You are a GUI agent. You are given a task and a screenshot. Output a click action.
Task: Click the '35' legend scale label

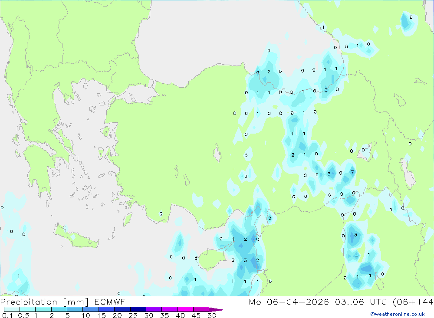(x=164, y=315)
